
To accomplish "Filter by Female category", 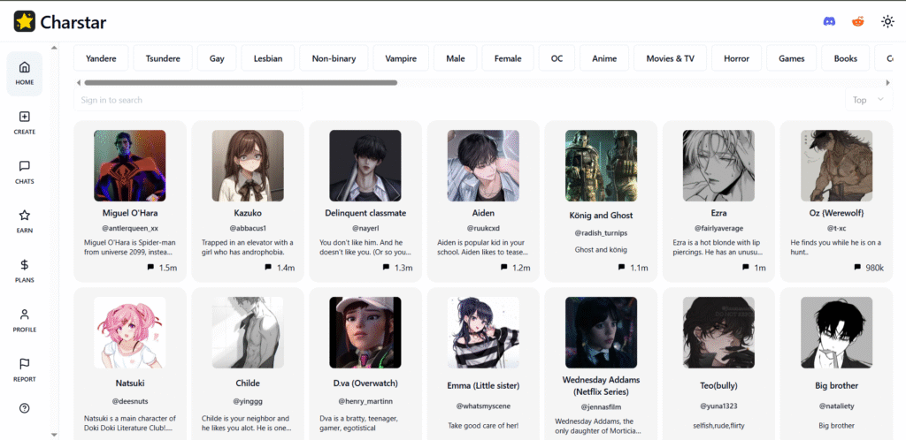I will coord(508,58).
